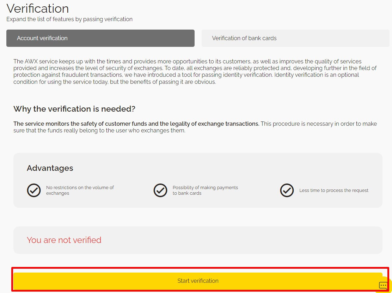This screenshot has width=392, height=293.
Task: Click the red You are not verified status
Action: (64, 240)
